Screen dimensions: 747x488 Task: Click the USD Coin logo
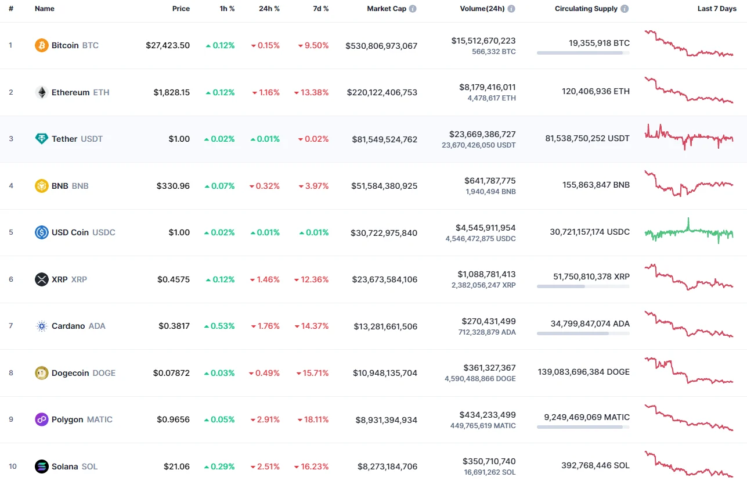tap(41, 232)
